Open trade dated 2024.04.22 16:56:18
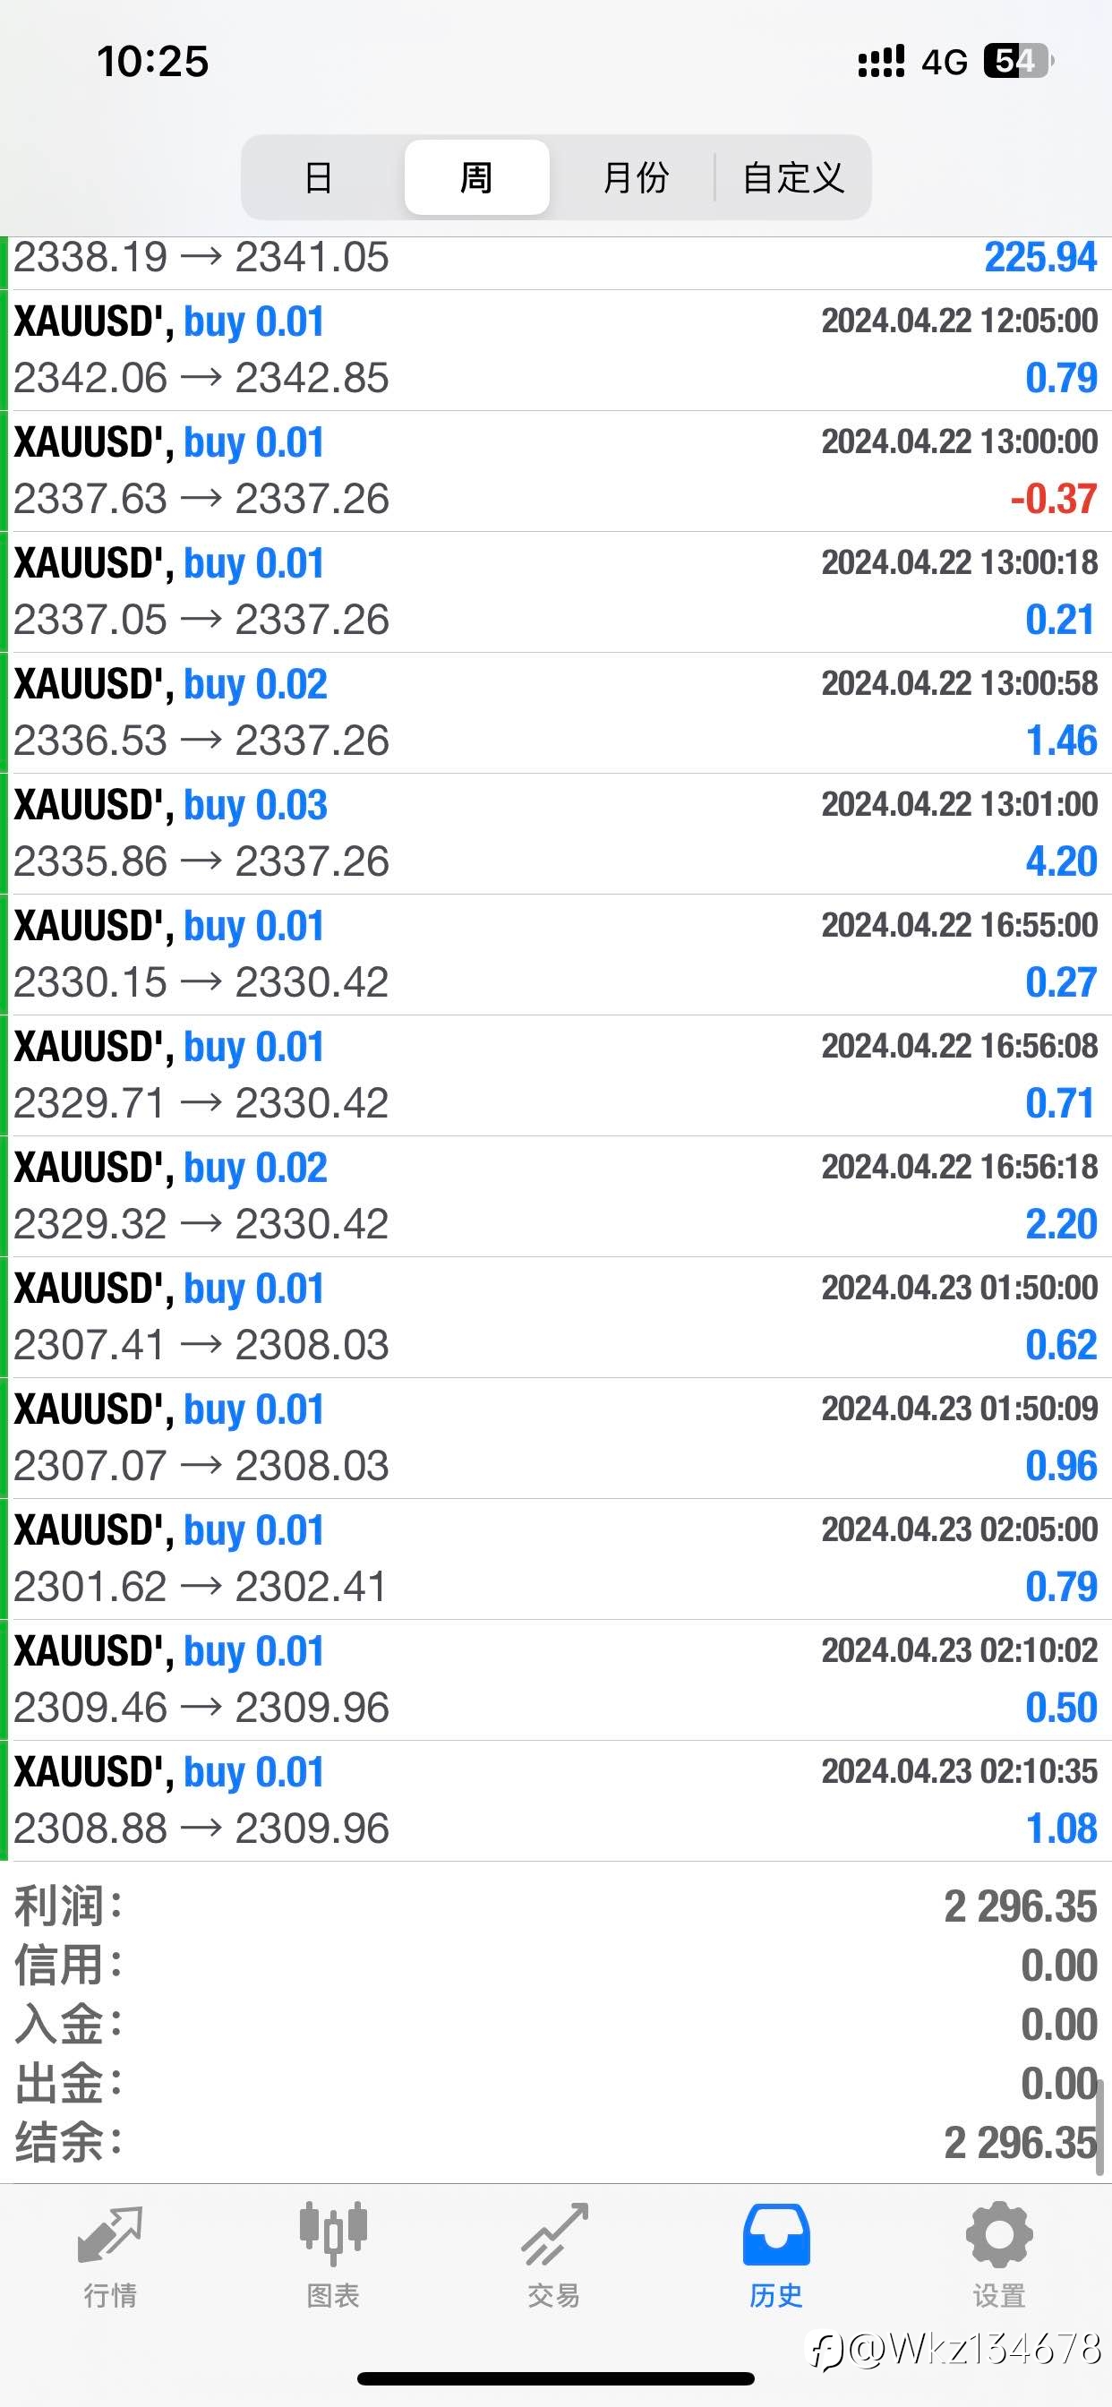This screenshot has width=1112, height=2407. (x=556, y=1196)
